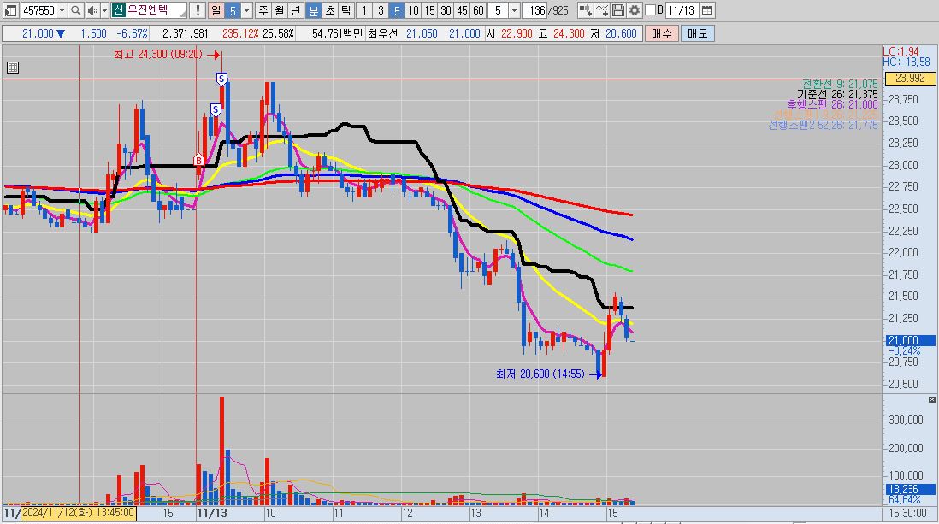Image resolution: width=939 pixels, height=524 pixels.
Task: Click the volume 13,236 axis tag
Action: point(910,489)
